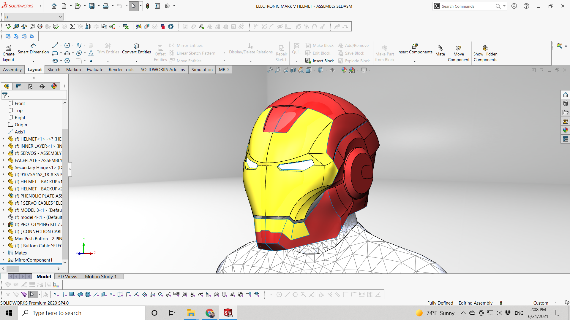Select the Line sketch tool

tap(55, 45)
